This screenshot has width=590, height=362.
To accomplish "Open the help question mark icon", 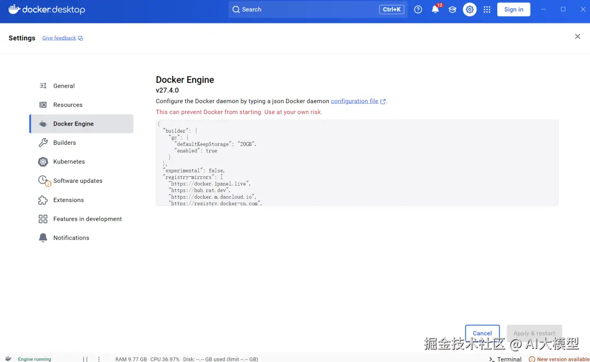I will coord(418,9).
